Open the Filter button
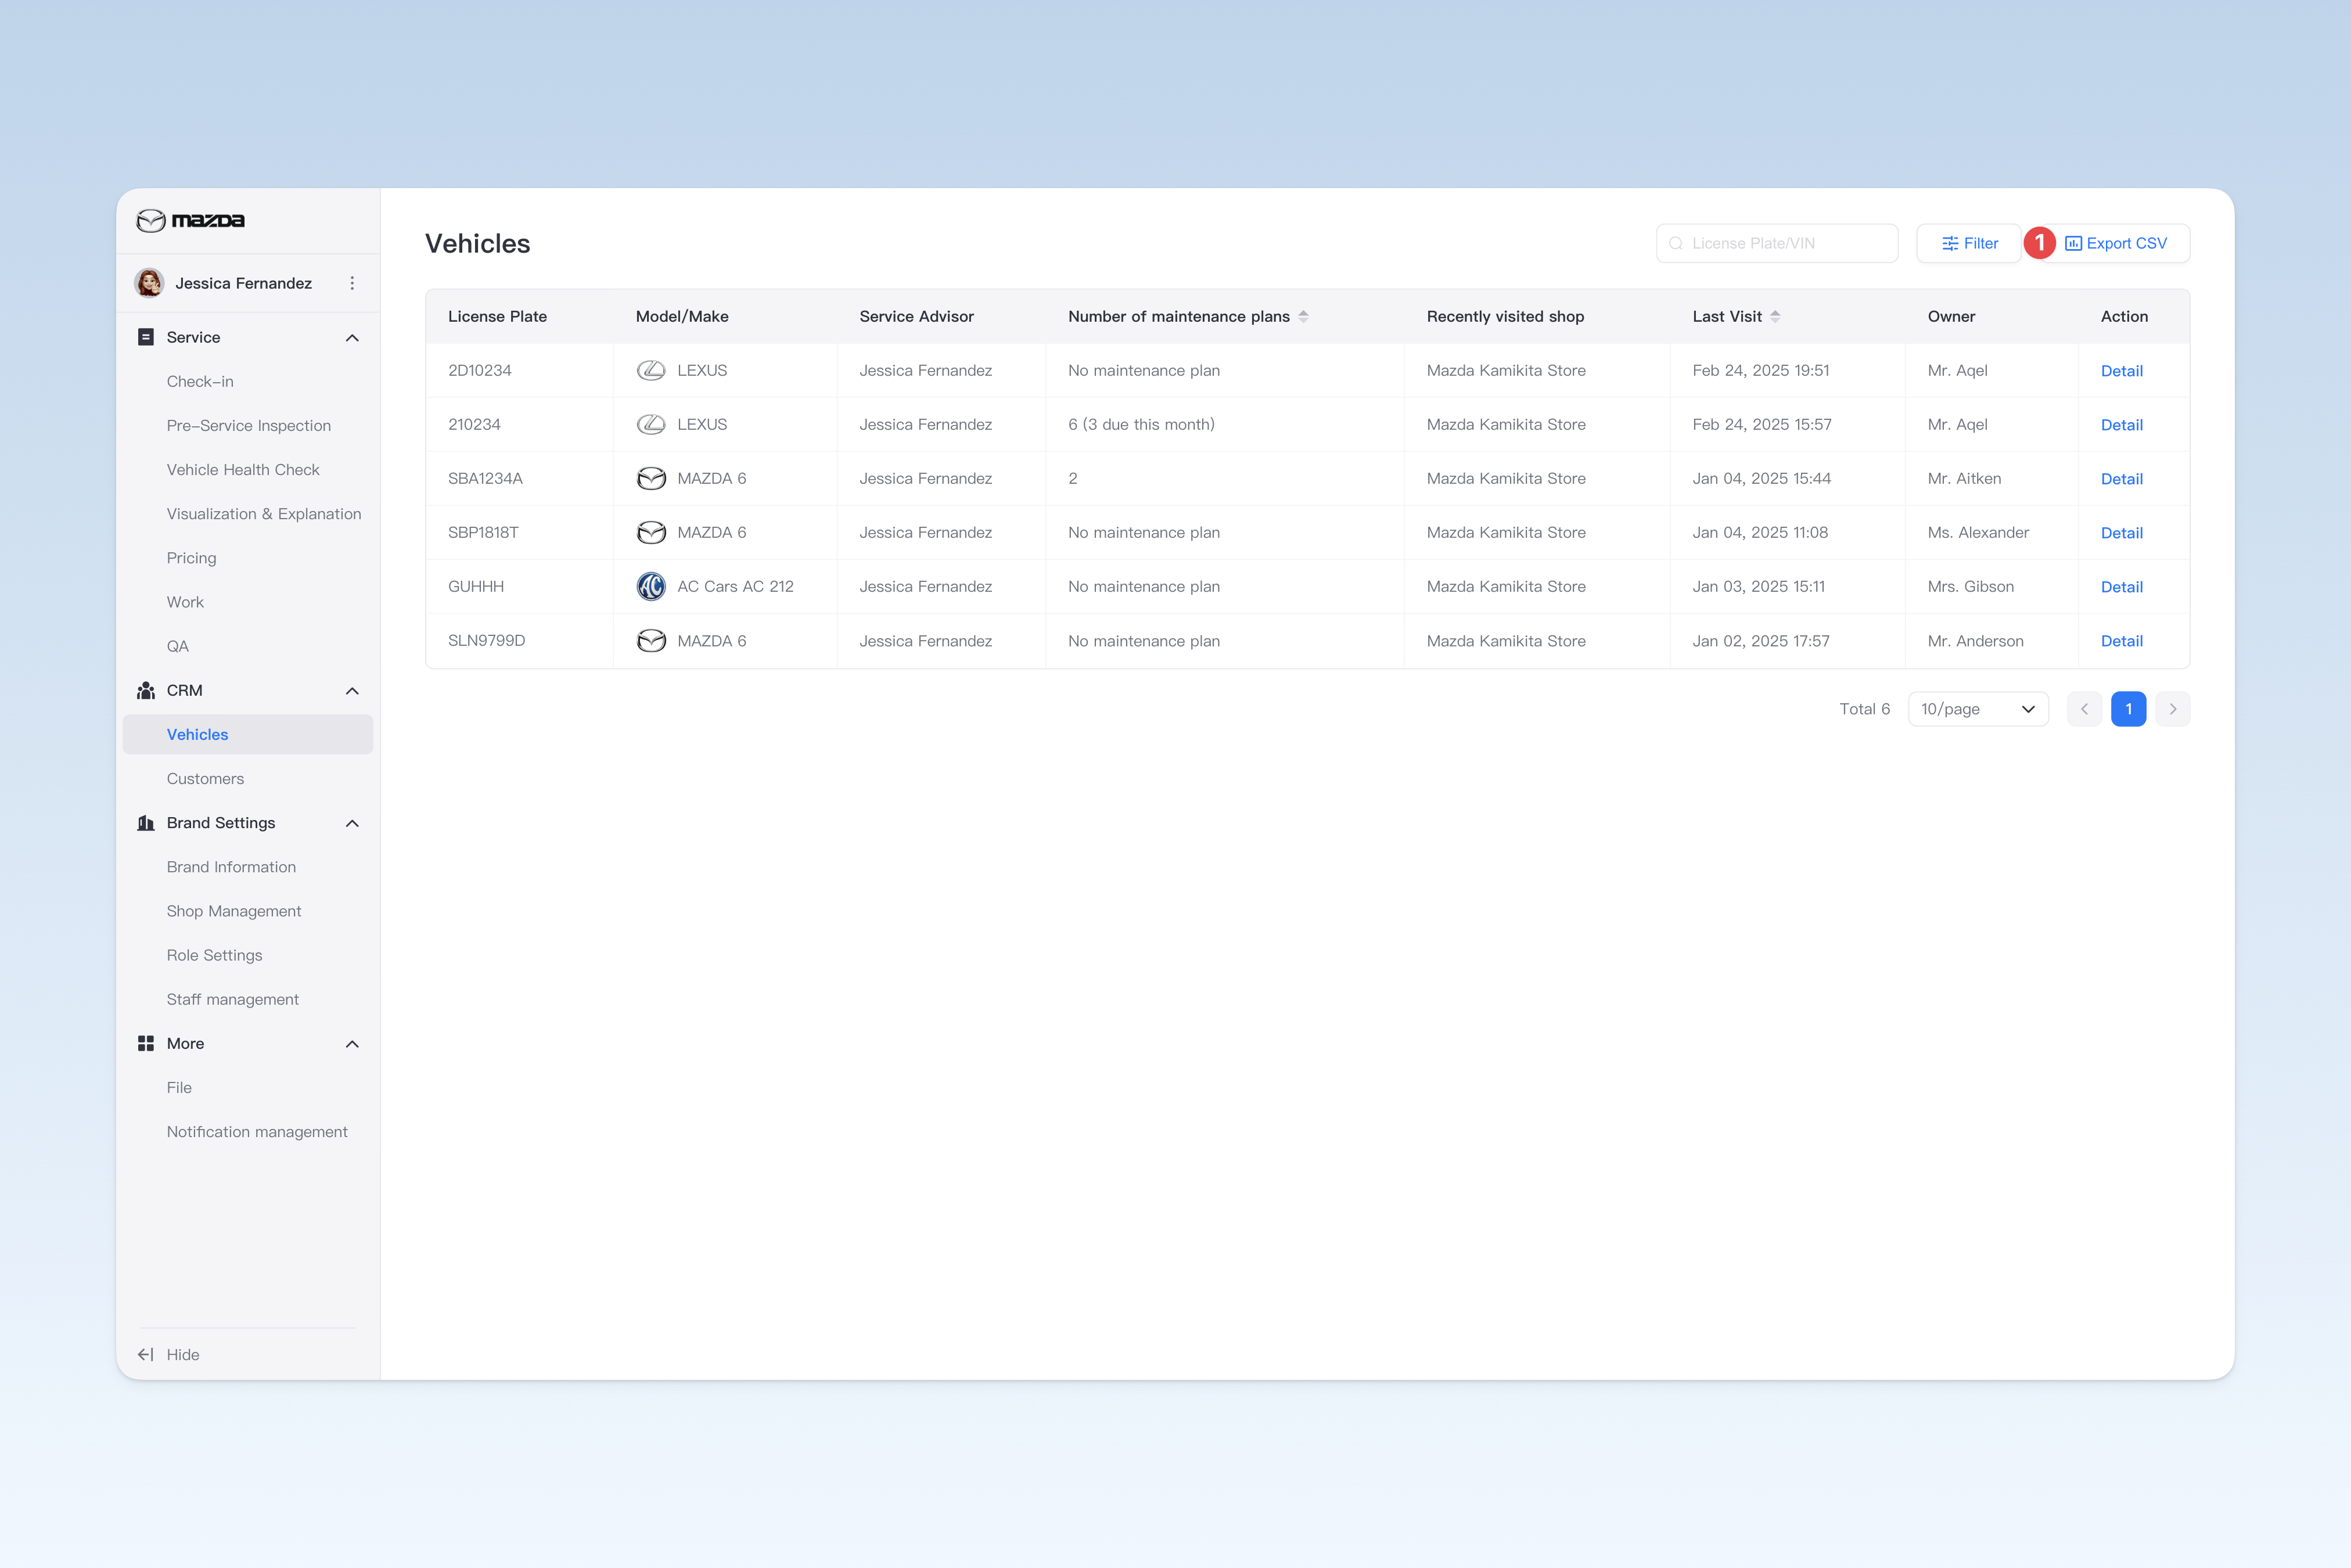2351x1568 pixels. [x=1969, y=243]
